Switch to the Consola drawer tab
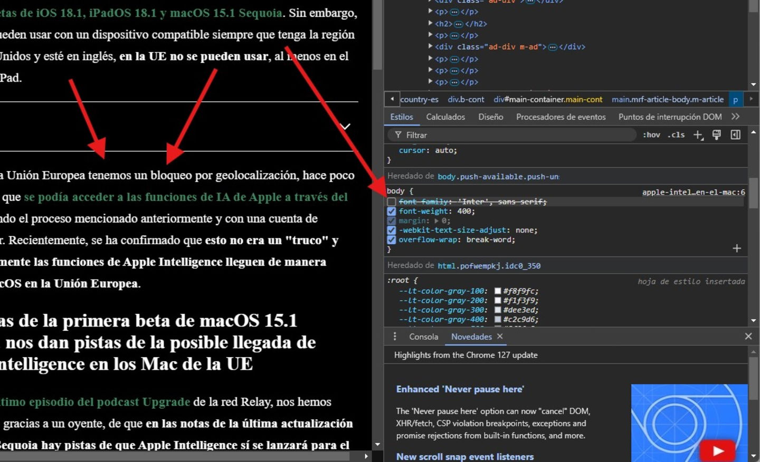This screenshot has height=462, width=760. click(424, 336)
